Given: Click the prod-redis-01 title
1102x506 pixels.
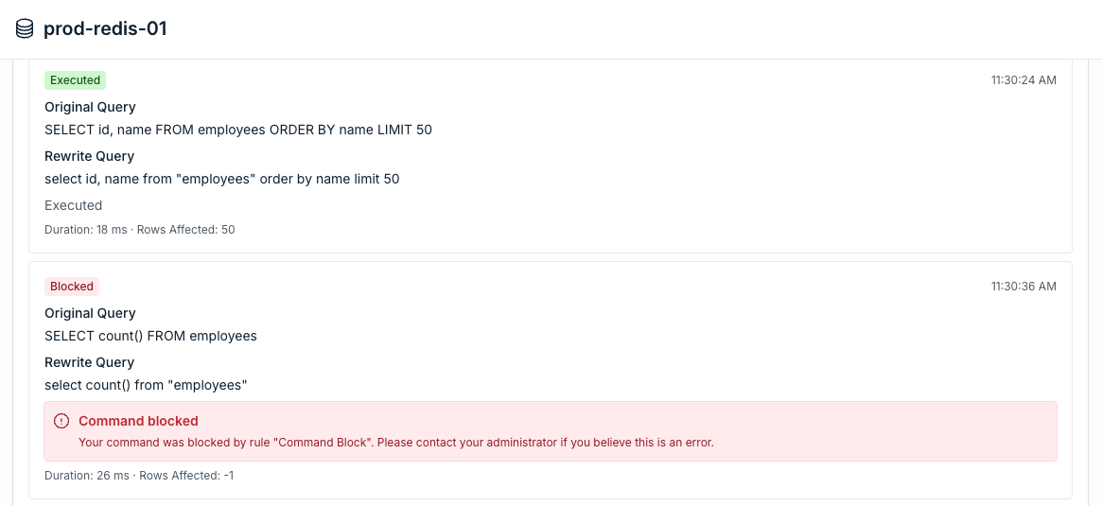Looking at the screenshot, I should (x=105, y=28).
